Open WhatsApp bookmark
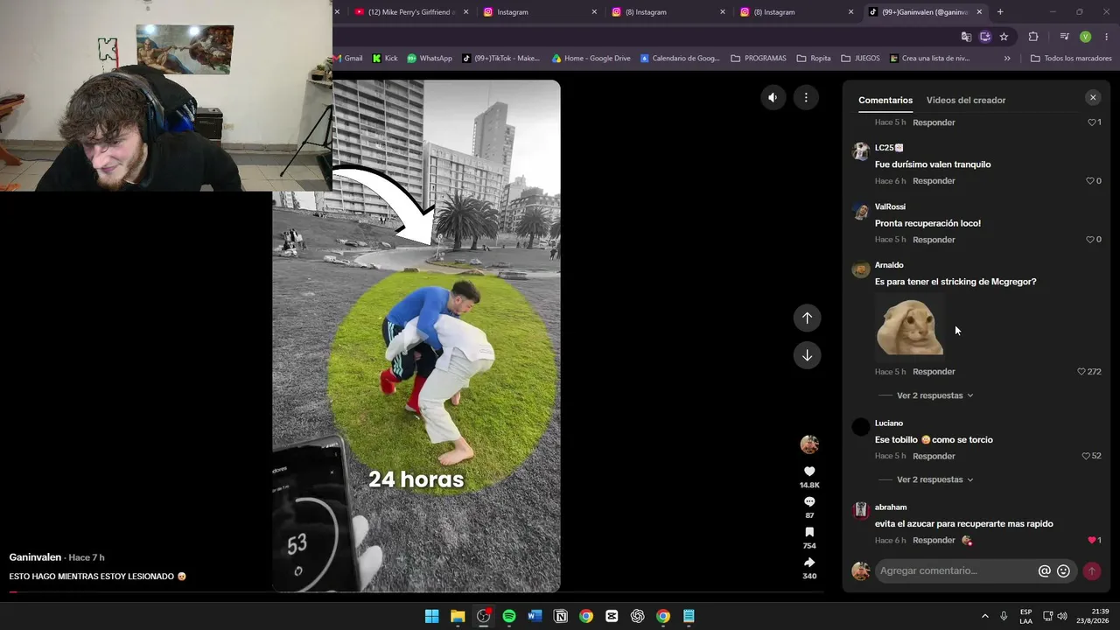The height and width of the screenshot is (630, 1120). pos(430,59)
